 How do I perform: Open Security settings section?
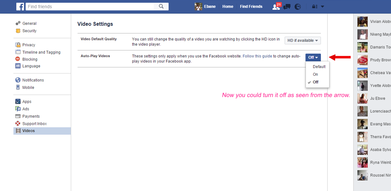pyautogui.click(x=29, y=31)
